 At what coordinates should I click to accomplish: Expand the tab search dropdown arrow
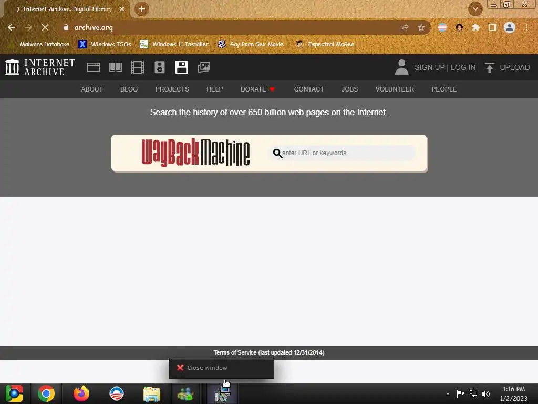[x=475, y=9]
